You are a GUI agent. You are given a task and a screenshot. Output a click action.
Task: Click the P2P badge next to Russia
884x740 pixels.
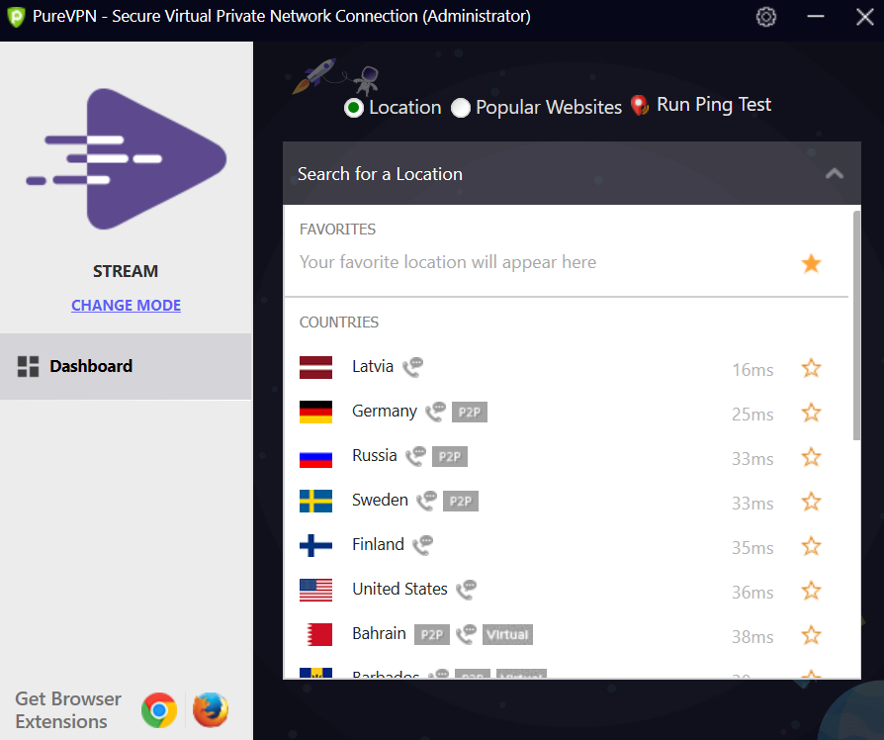[x=450, y=457]
